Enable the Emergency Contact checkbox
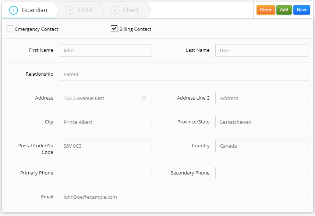315x216 pixels. (x=10, y=29)
